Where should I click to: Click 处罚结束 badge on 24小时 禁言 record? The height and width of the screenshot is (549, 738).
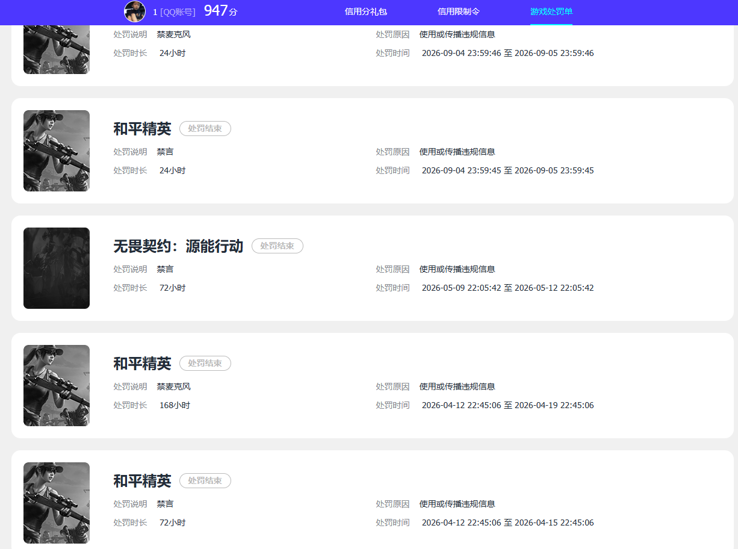click(205, 128)
